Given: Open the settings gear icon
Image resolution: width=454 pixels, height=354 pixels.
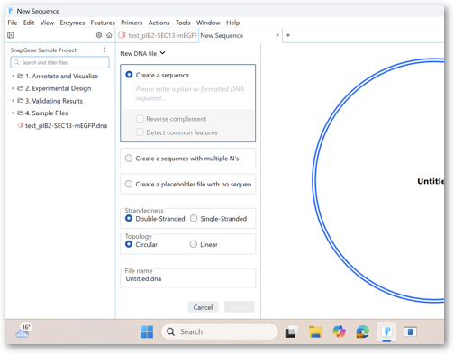Looking at the screenshot, I should click(x=99, y=35).
